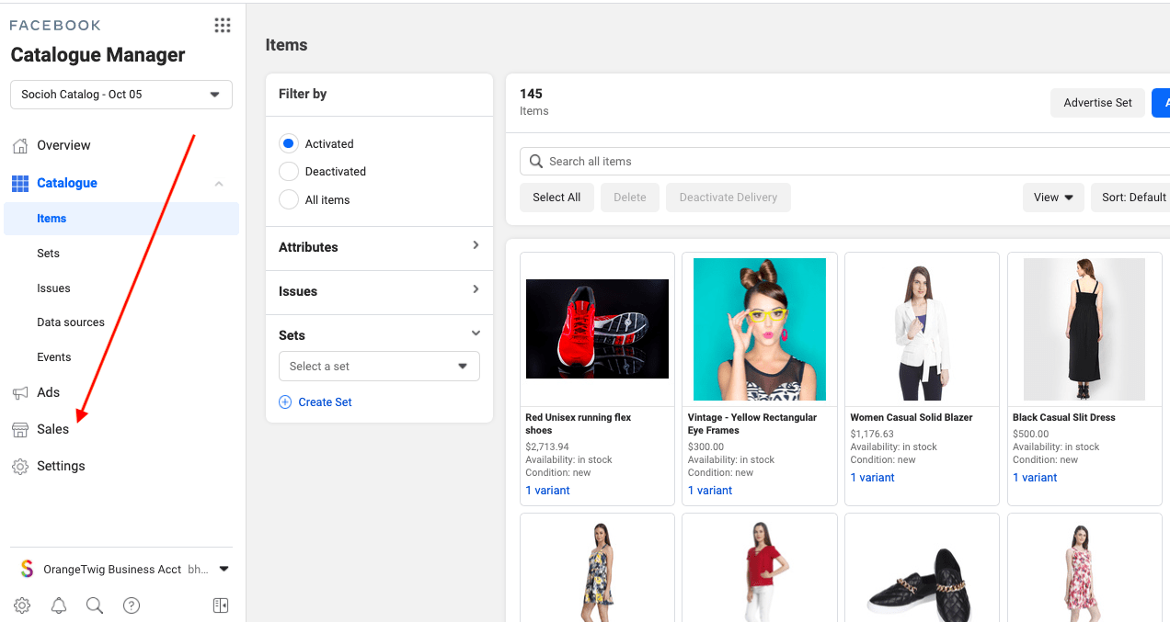
Task: Click the settings gear icon in bottom bar
Action: 22,605
